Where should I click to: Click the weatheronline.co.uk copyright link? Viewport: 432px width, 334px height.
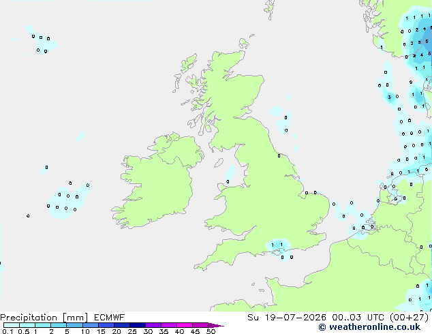(369, 327)
